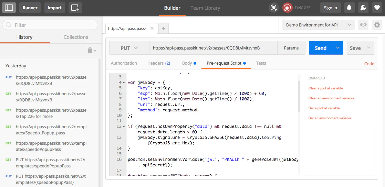Open the Headers (2) tab
This screenshot has width=385, height=187.
click(159, 63)
